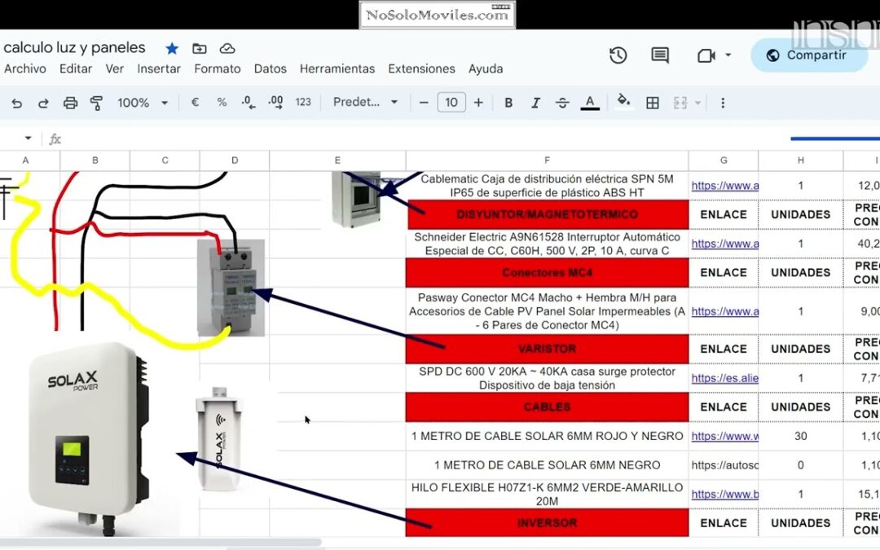Expand the name box dropdown arrow
Viewport: 880px width, 550px height.
(x=28, y=138)
